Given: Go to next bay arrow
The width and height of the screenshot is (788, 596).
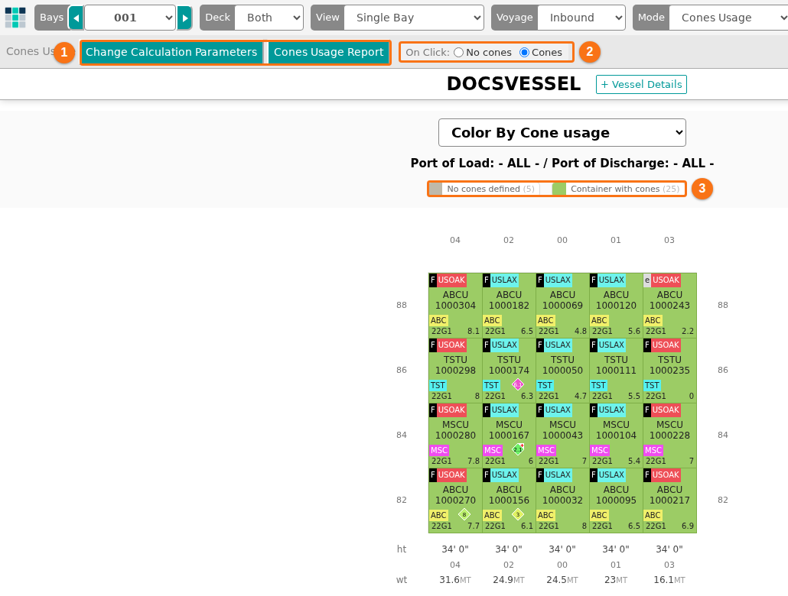Looking at the screenshot, I should click(184, 18).
